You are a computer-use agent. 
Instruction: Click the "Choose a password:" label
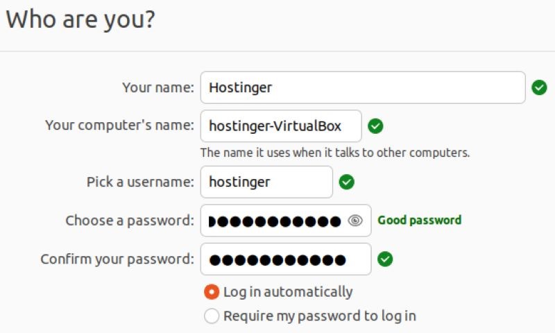coord(130,221)
